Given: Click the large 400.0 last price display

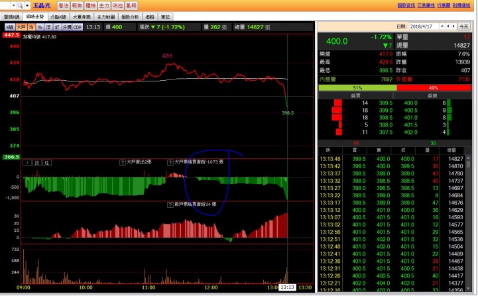Looking at the screenshot, I should (337, 41).
